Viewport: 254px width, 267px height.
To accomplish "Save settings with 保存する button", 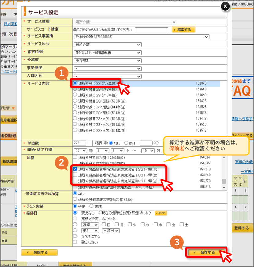I will click(206, 253).
